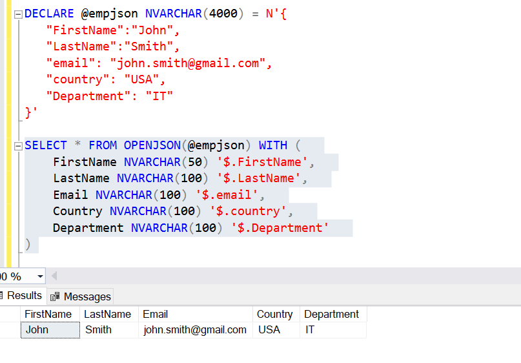Open the zoom percentage dropdown

pyautogui.click(x=40, y=276)
